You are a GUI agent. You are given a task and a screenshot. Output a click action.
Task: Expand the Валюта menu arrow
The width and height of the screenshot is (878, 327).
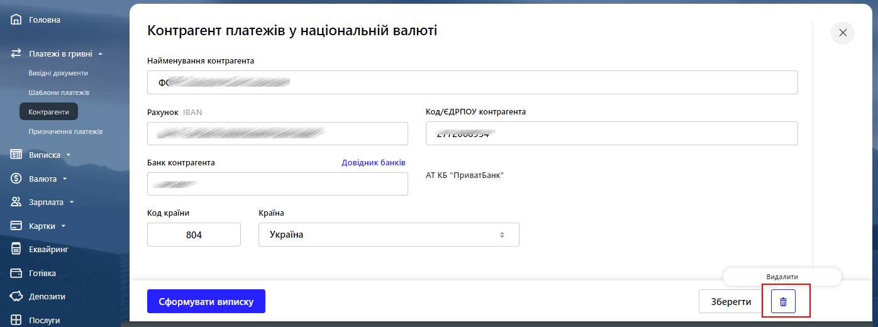65,179
